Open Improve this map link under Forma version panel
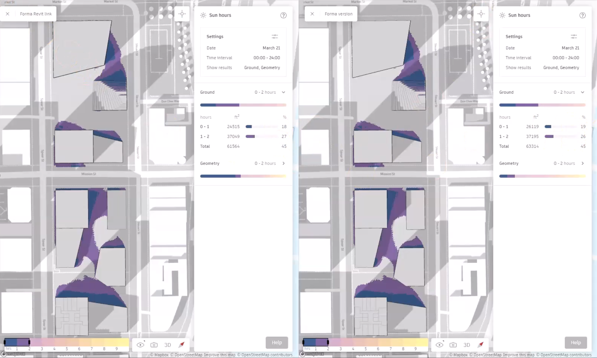Screen dimensions: 597x358 (519, 355)
